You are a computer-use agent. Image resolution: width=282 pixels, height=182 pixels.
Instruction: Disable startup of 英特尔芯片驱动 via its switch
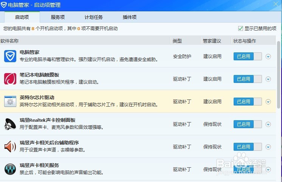pos(248,101)
